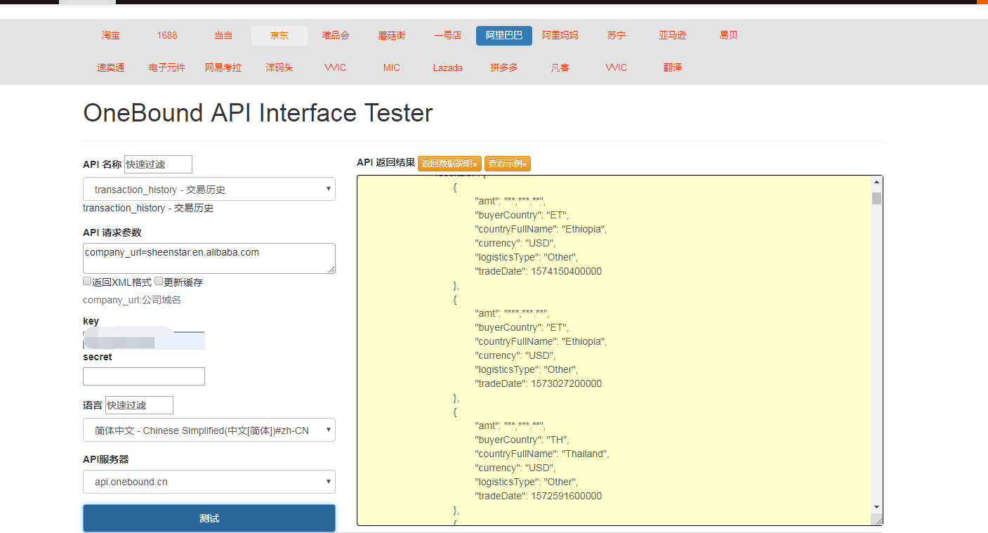Focus the API 名称 quick filter field
This screenshot has width=988, height=533.
(158, 164)
